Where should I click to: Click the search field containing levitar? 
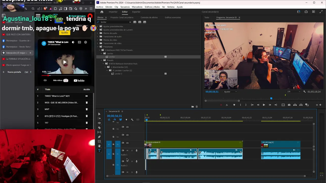point(114,22)
